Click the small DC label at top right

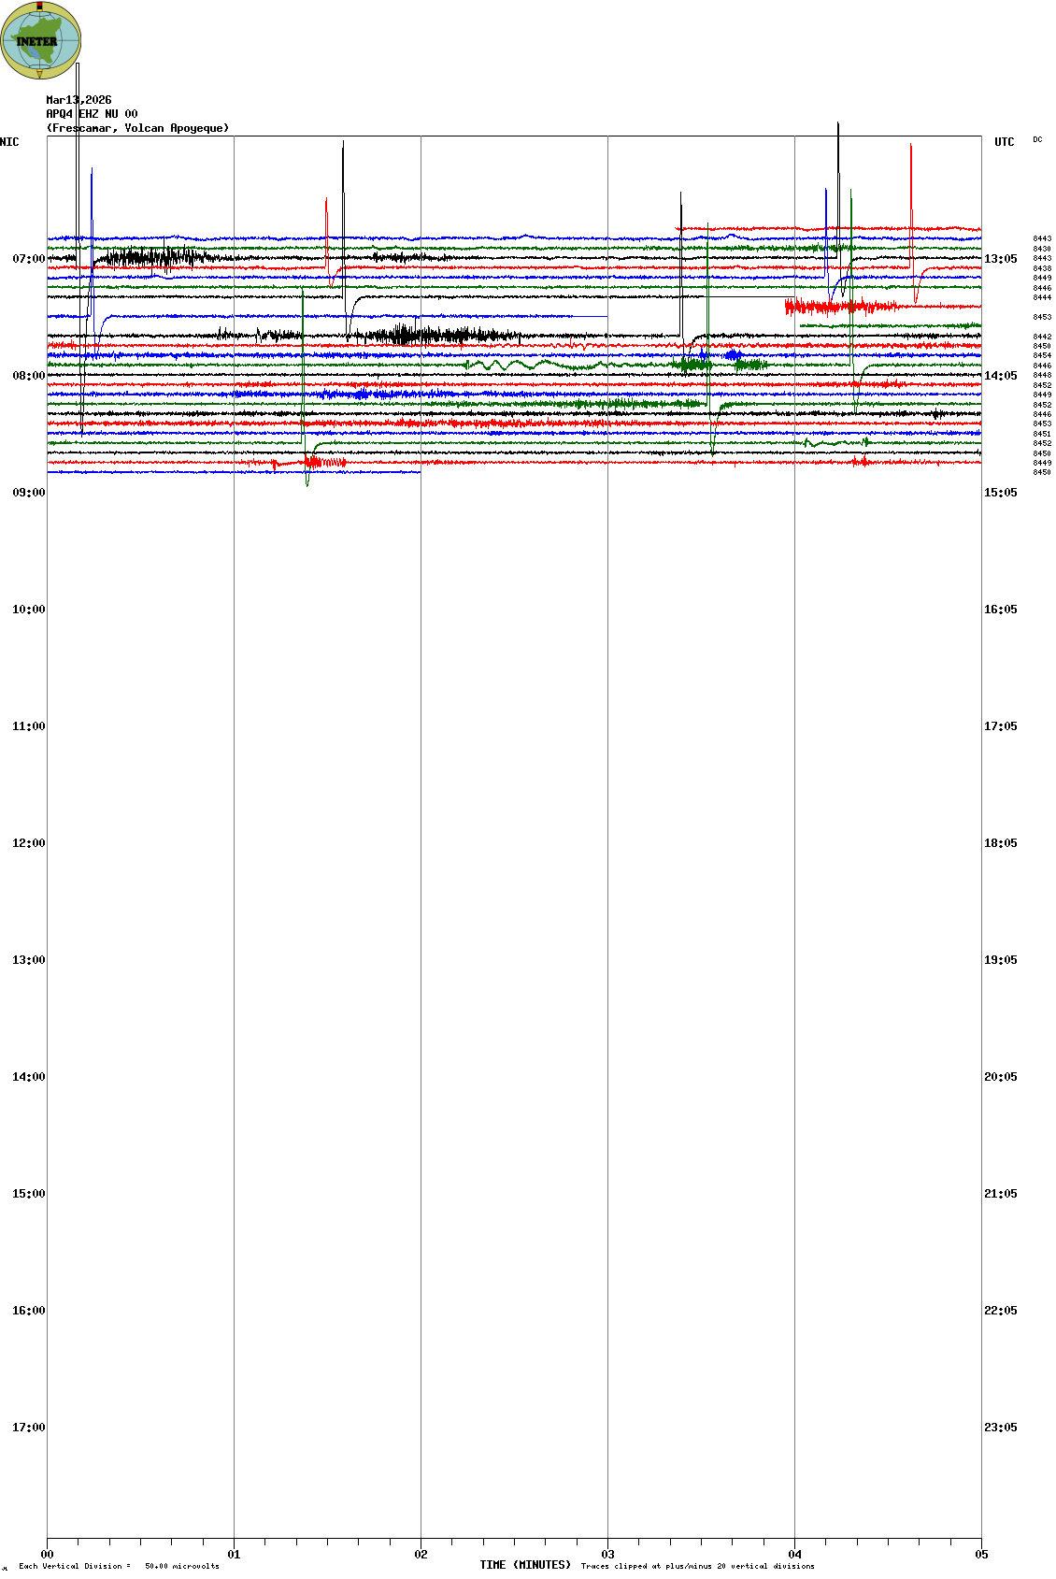[x=1037, y=140]
